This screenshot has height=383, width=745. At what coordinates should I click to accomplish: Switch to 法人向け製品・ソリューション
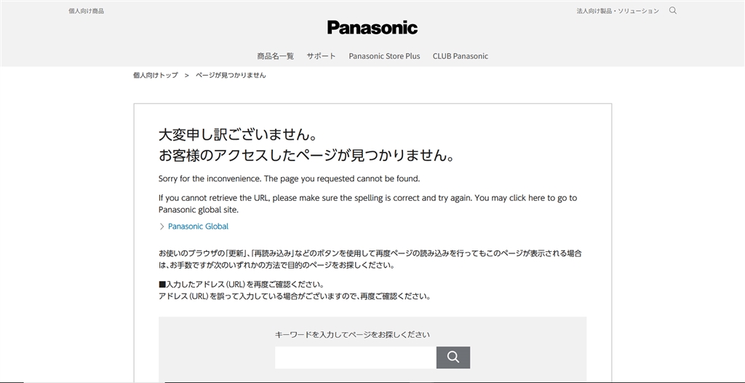(618, 11)
